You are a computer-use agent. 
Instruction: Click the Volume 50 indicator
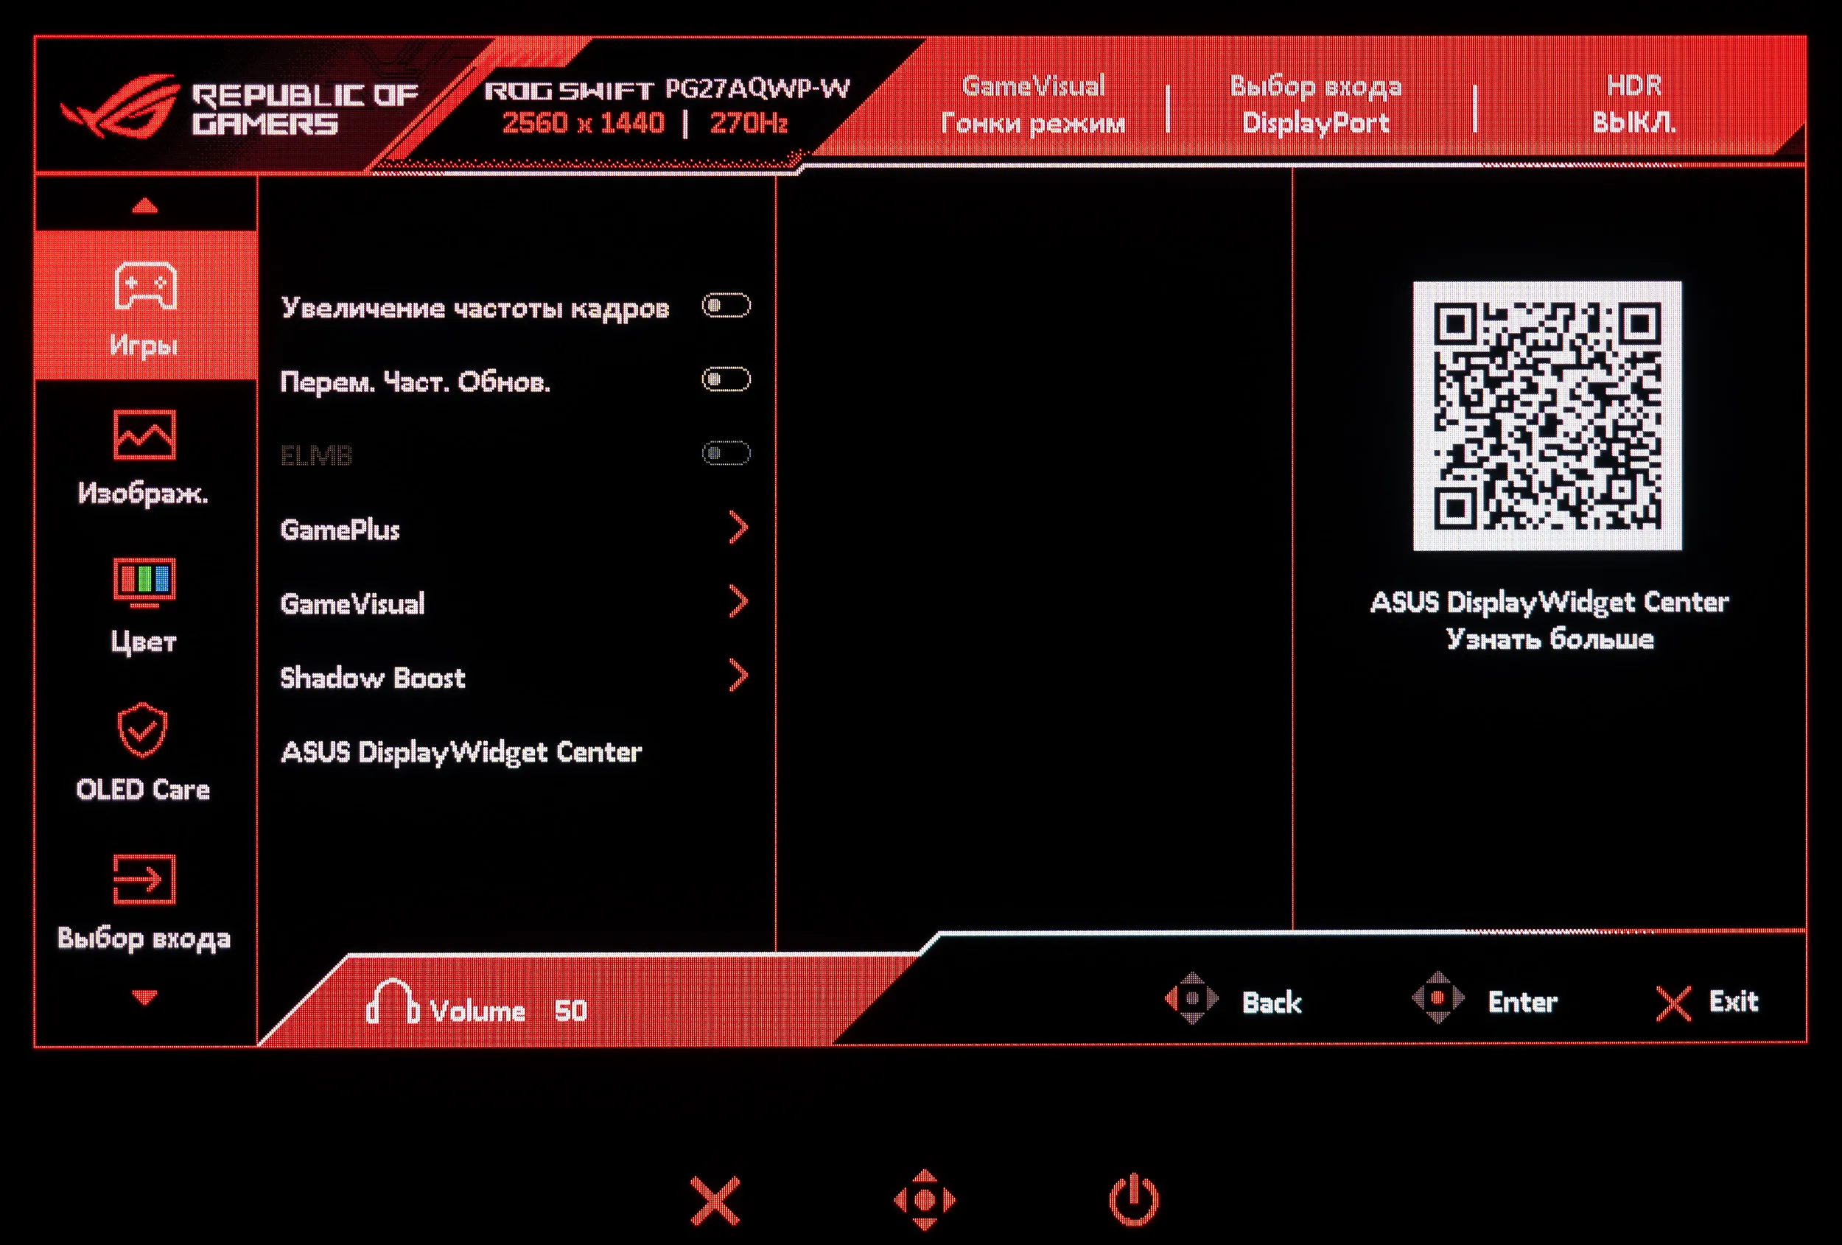point(477,1010)
